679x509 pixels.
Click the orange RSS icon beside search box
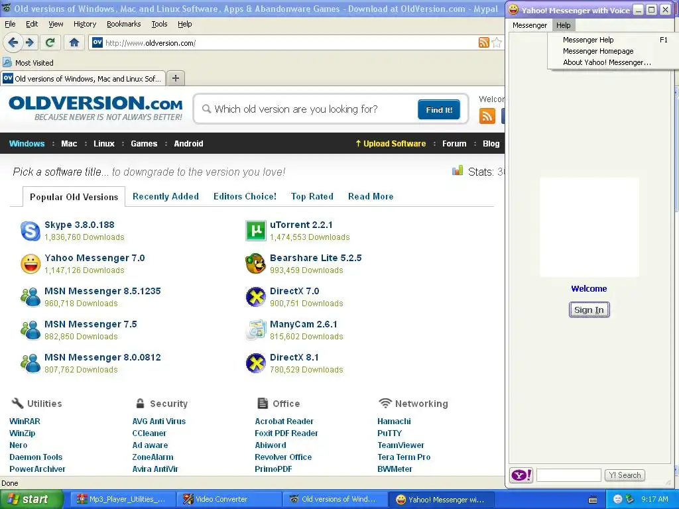click(x=487, y=116)
